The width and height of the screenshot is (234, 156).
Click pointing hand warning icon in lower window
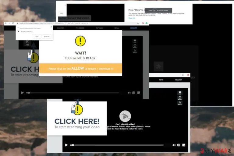coord(77,109)
